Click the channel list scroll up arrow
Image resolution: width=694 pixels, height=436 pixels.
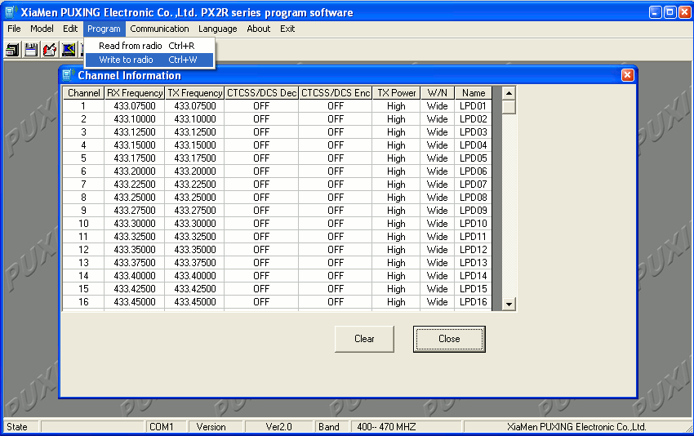tap(509, 93)
